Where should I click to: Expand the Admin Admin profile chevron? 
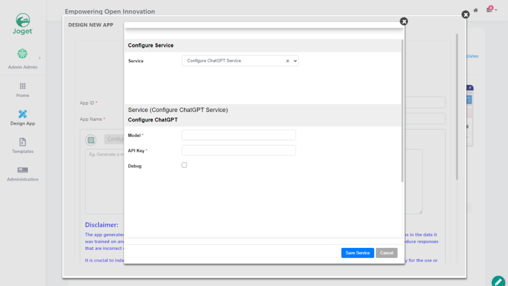[40, 58]
